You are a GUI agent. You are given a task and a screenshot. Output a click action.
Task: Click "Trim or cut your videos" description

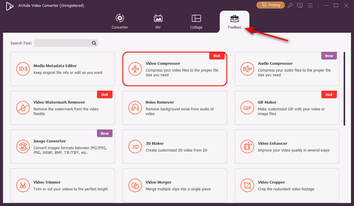[x=71, y=189]
